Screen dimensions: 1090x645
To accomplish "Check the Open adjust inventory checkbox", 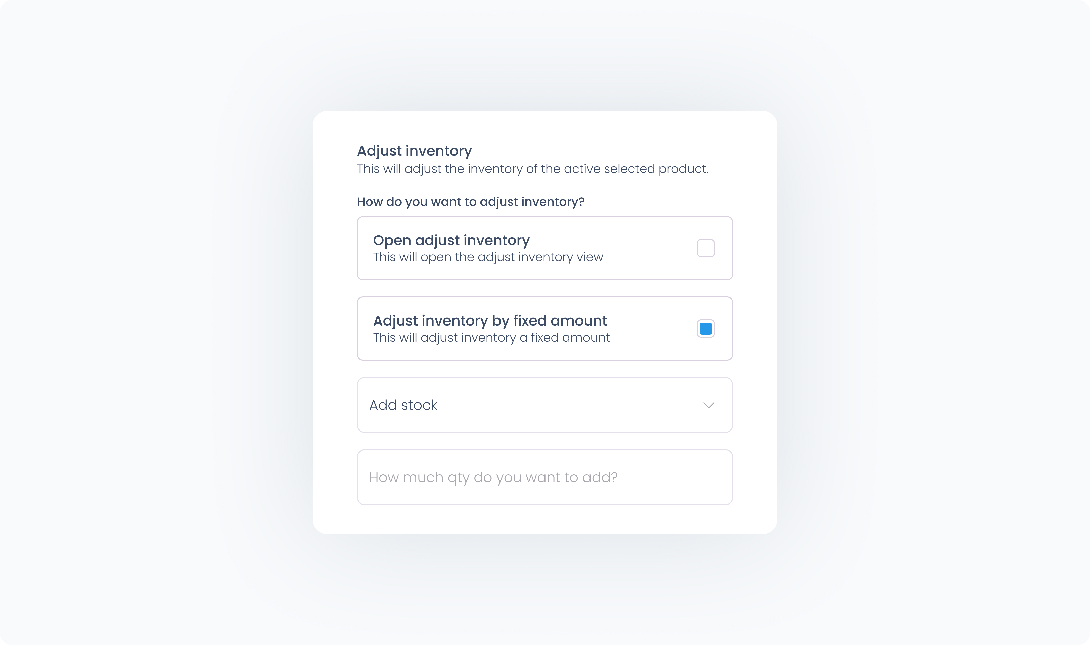I will point(705,248).
